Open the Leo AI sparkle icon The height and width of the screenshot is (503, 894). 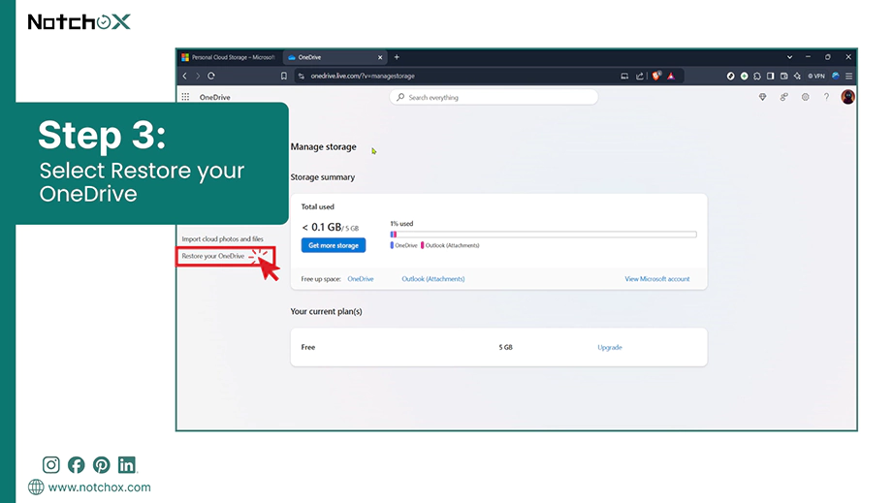click(797, 76)
